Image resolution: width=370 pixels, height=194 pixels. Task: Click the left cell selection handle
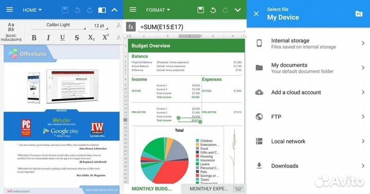(x=179, y=118)
